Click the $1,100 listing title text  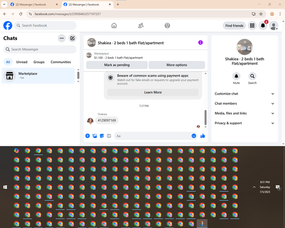pyautogui.click(x=119, y=58)
